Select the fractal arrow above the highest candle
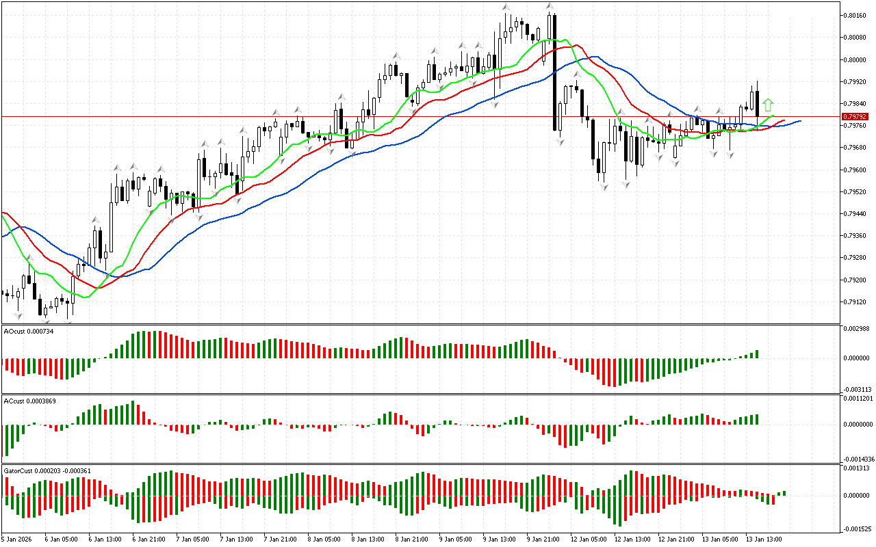 549,6
